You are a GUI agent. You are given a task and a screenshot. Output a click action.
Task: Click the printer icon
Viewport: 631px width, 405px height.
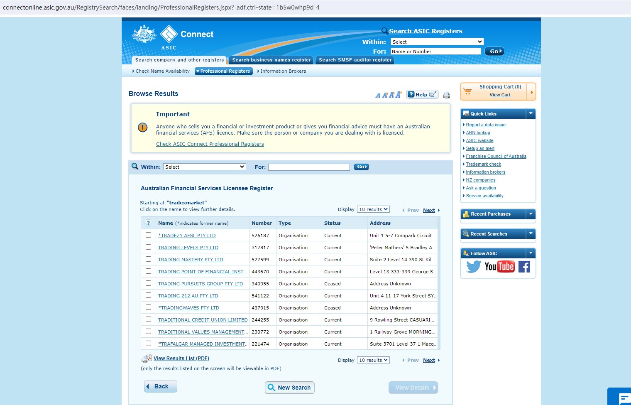[447, 95]
